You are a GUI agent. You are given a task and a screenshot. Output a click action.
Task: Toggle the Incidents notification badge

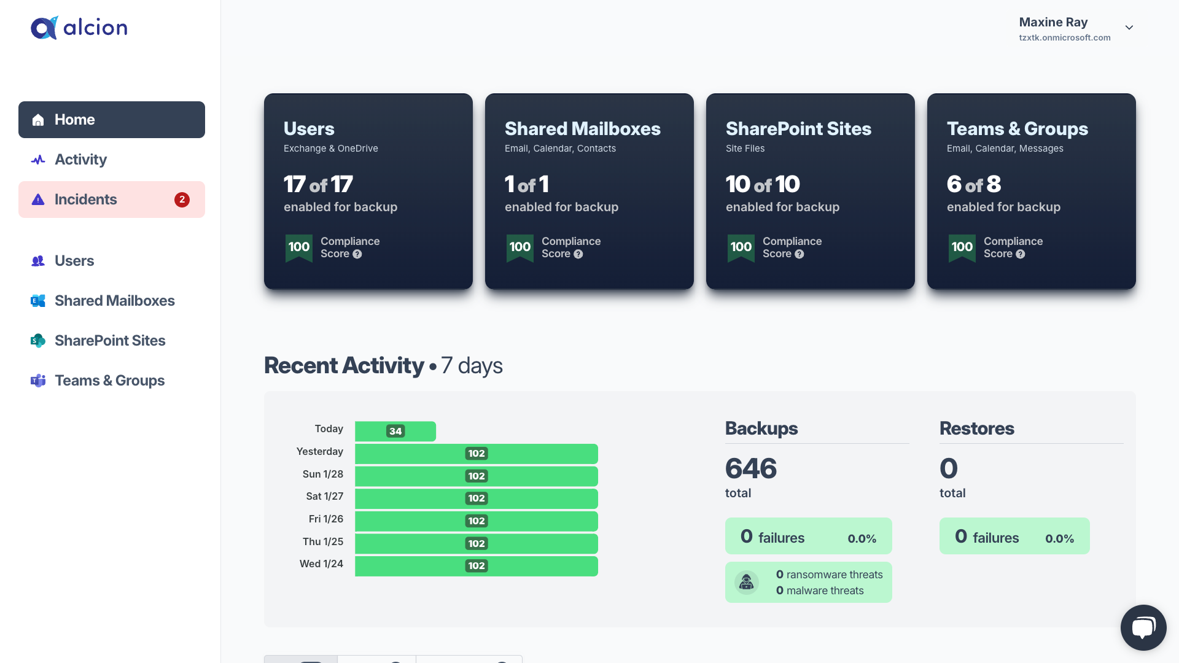[x=182, y=199]
